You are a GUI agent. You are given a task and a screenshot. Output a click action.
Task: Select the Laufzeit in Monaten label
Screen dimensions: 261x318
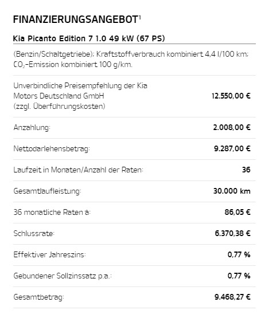78,170
